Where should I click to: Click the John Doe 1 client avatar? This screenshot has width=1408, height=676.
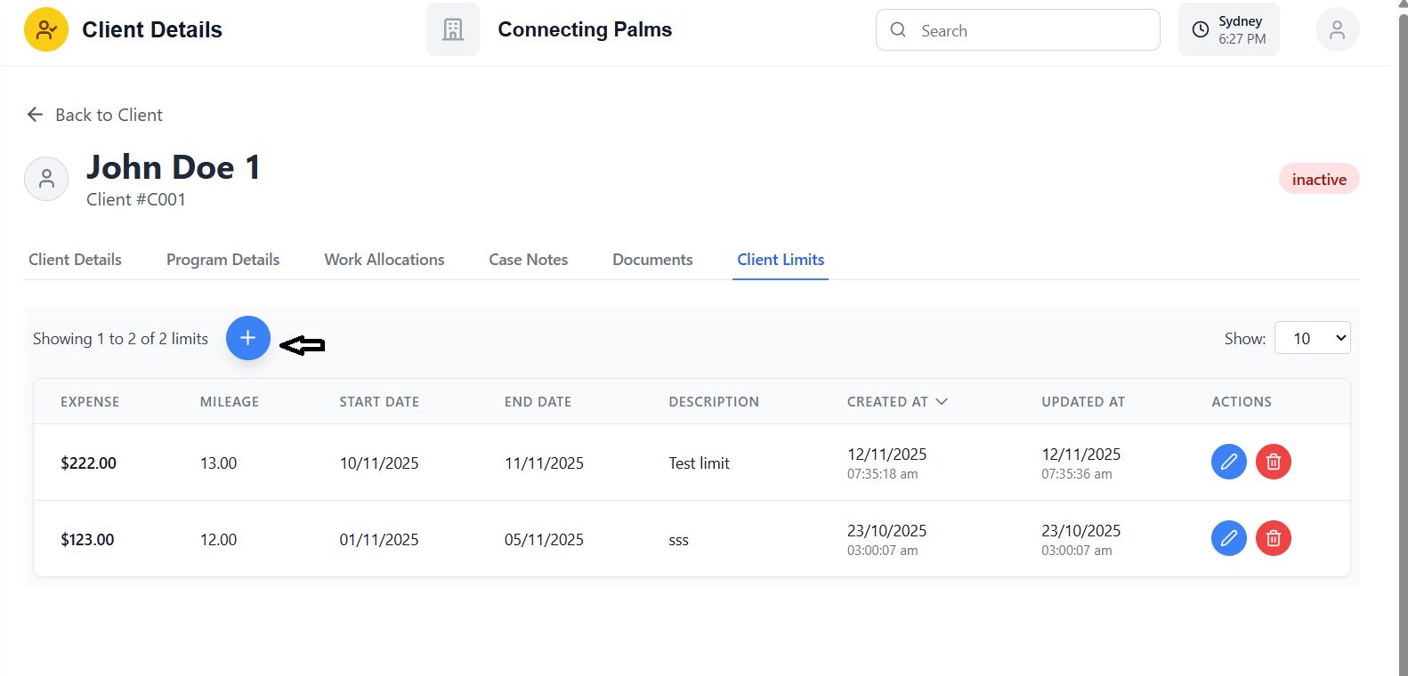(x=46, y=179)
